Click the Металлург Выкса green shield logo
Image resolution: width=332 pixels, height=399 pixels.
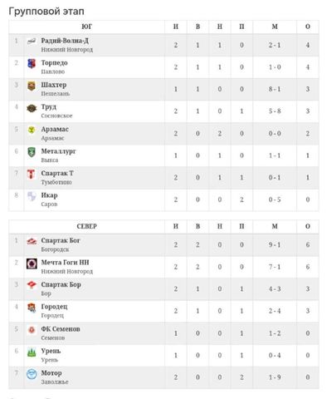click(32, 152)
